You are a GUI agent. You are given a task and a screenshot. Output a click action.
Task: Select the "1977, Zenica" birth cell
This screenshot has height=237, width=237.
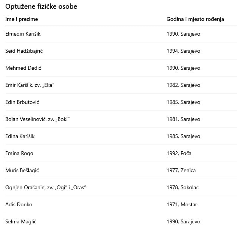point(181,170)
